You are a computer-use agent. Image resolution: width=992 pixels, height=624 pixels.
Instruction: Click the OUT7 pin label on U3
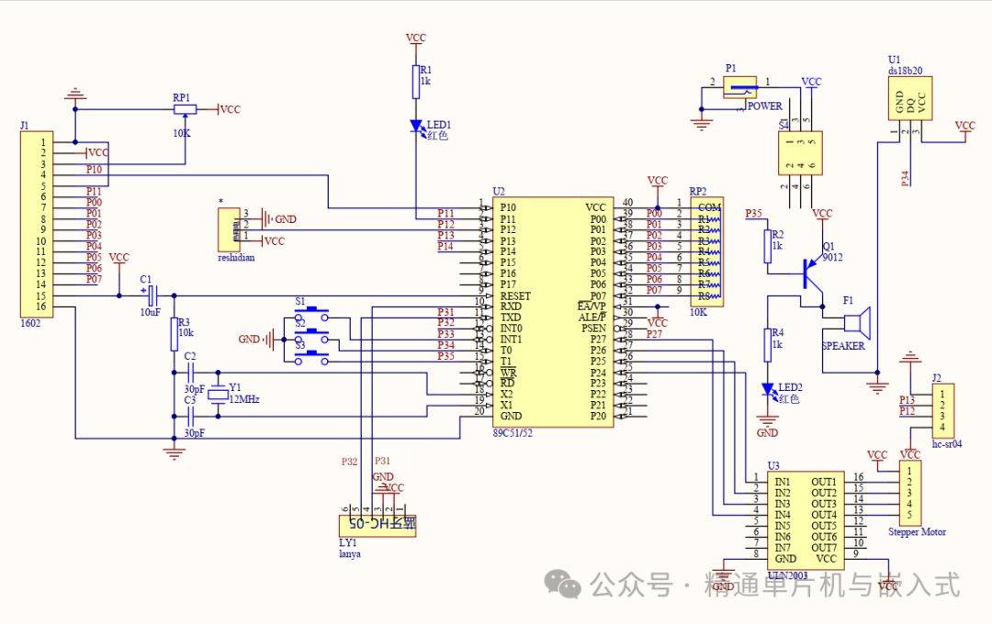[x=824, y=548]
